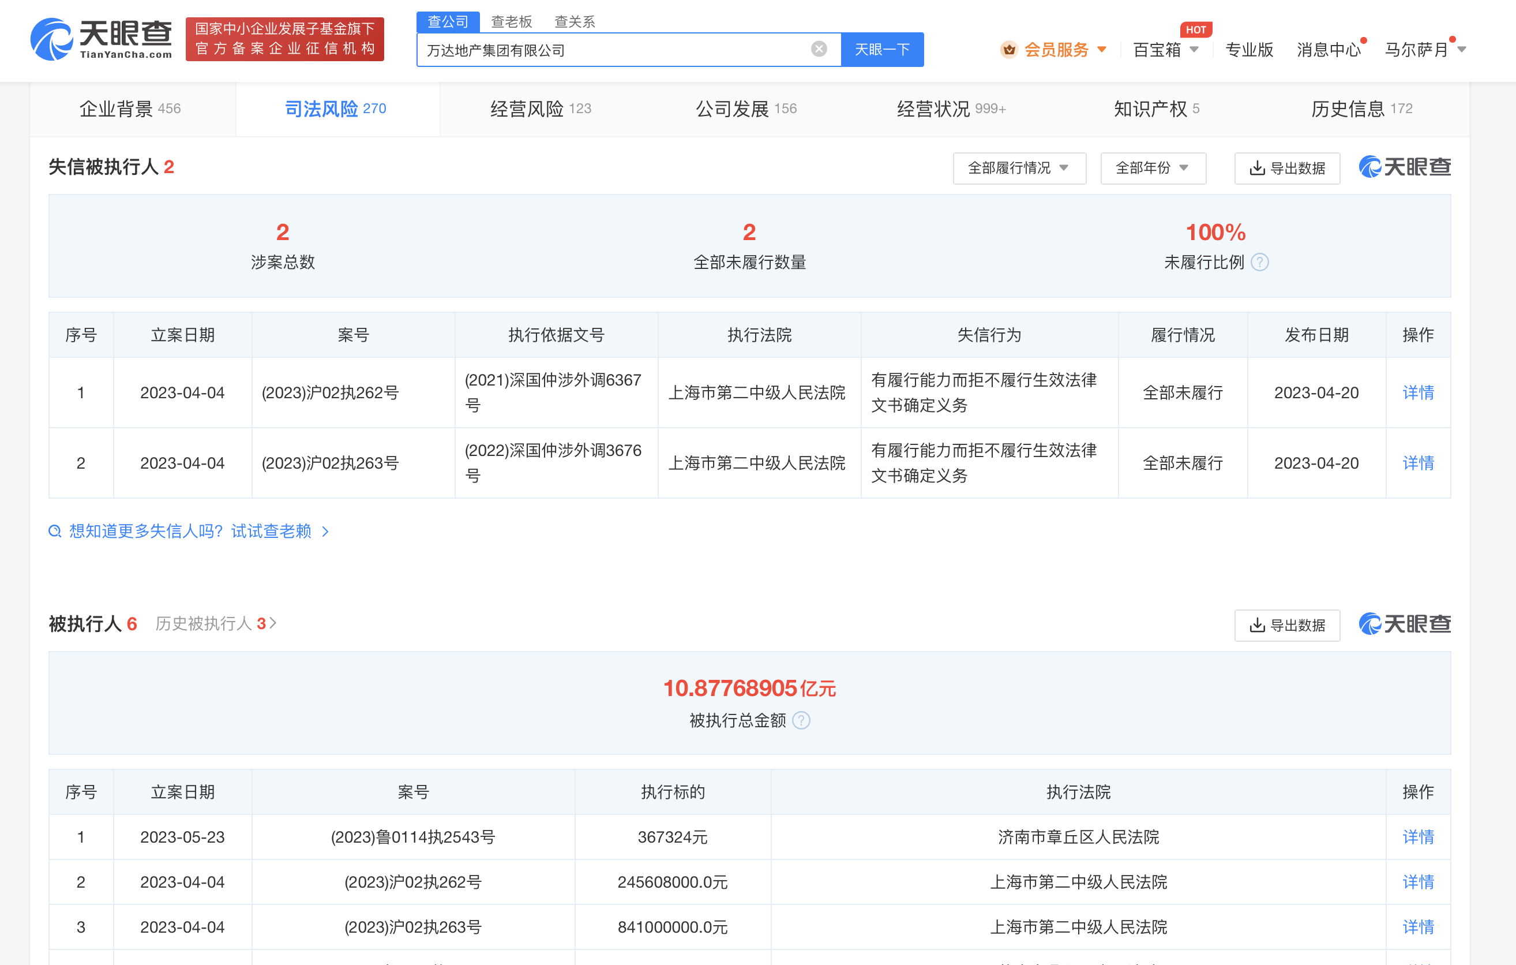Click the red notification dot on 消息中心
Screen dimensions: 1516x965
pos(1363,40)
